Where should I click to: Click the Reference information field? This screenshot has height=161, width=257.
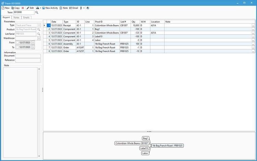[x=28, y=60]
